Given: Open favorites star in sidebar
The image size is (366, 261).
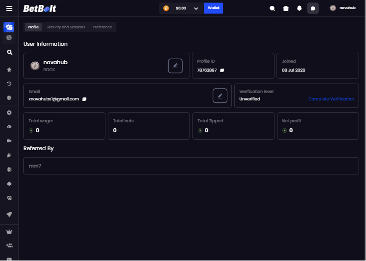Looking at the screenshot, I should click(9, 69).
